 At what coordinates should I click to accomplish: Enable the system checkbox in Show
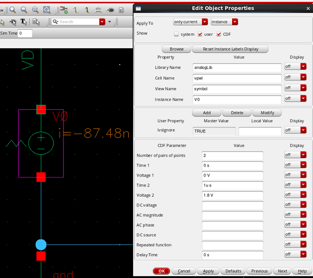[x=176, y=34]
